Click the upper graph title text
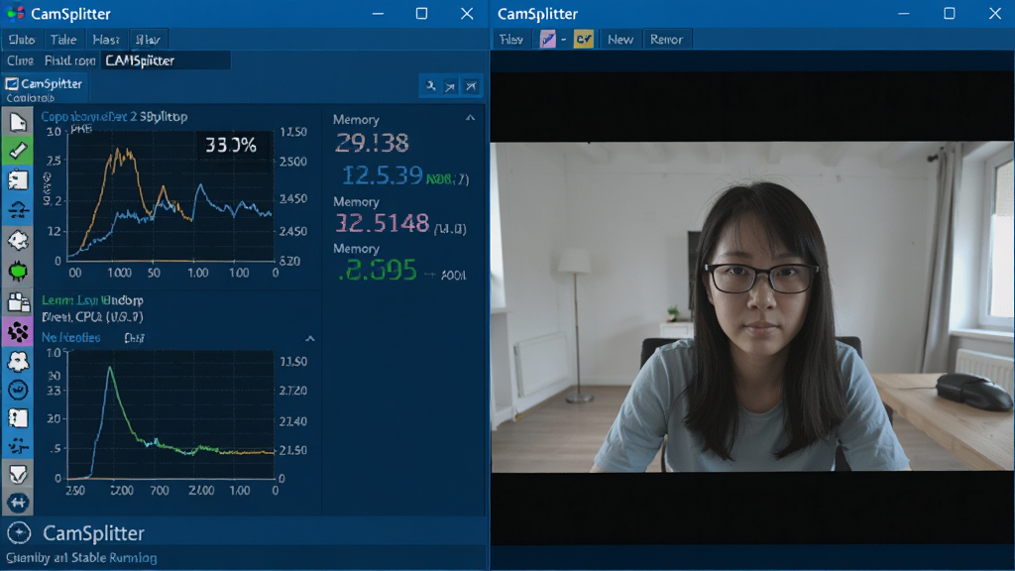 (115, 117)
